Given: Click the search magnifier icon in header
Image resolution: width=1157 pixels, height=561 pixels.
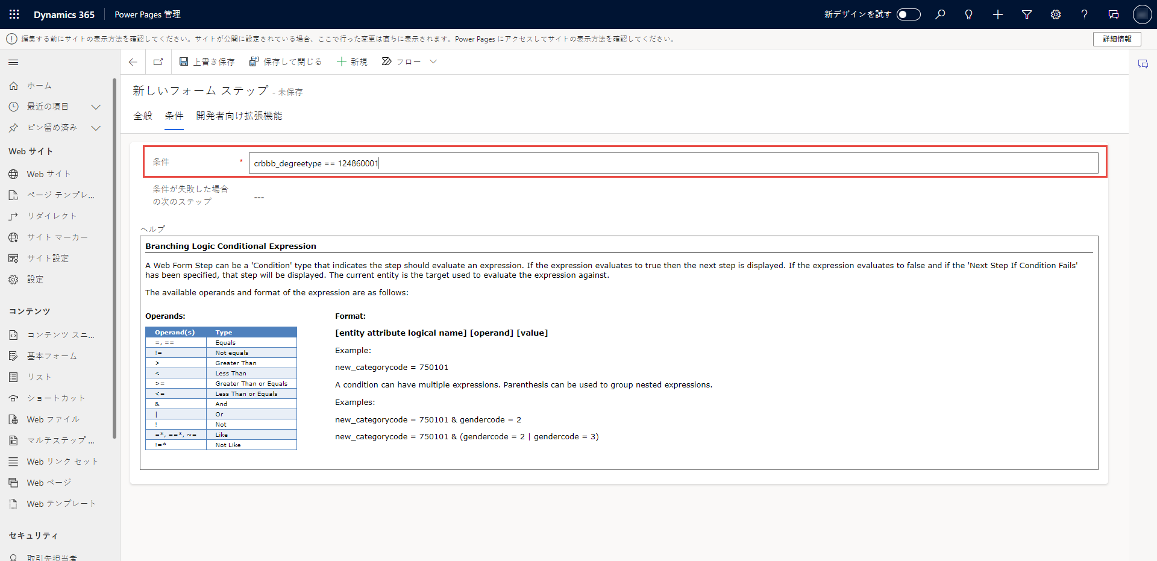Looking at the screenshot, I should tap(940, 14).
